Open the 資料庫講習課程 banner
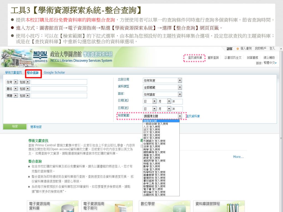This screenshot has width=283, height=212. click(219, 206)
